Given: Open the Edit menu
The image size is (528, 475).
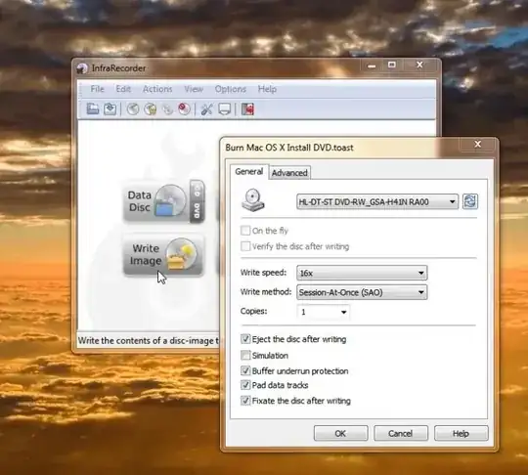Looking at the screenshot, I should point(123,89).
